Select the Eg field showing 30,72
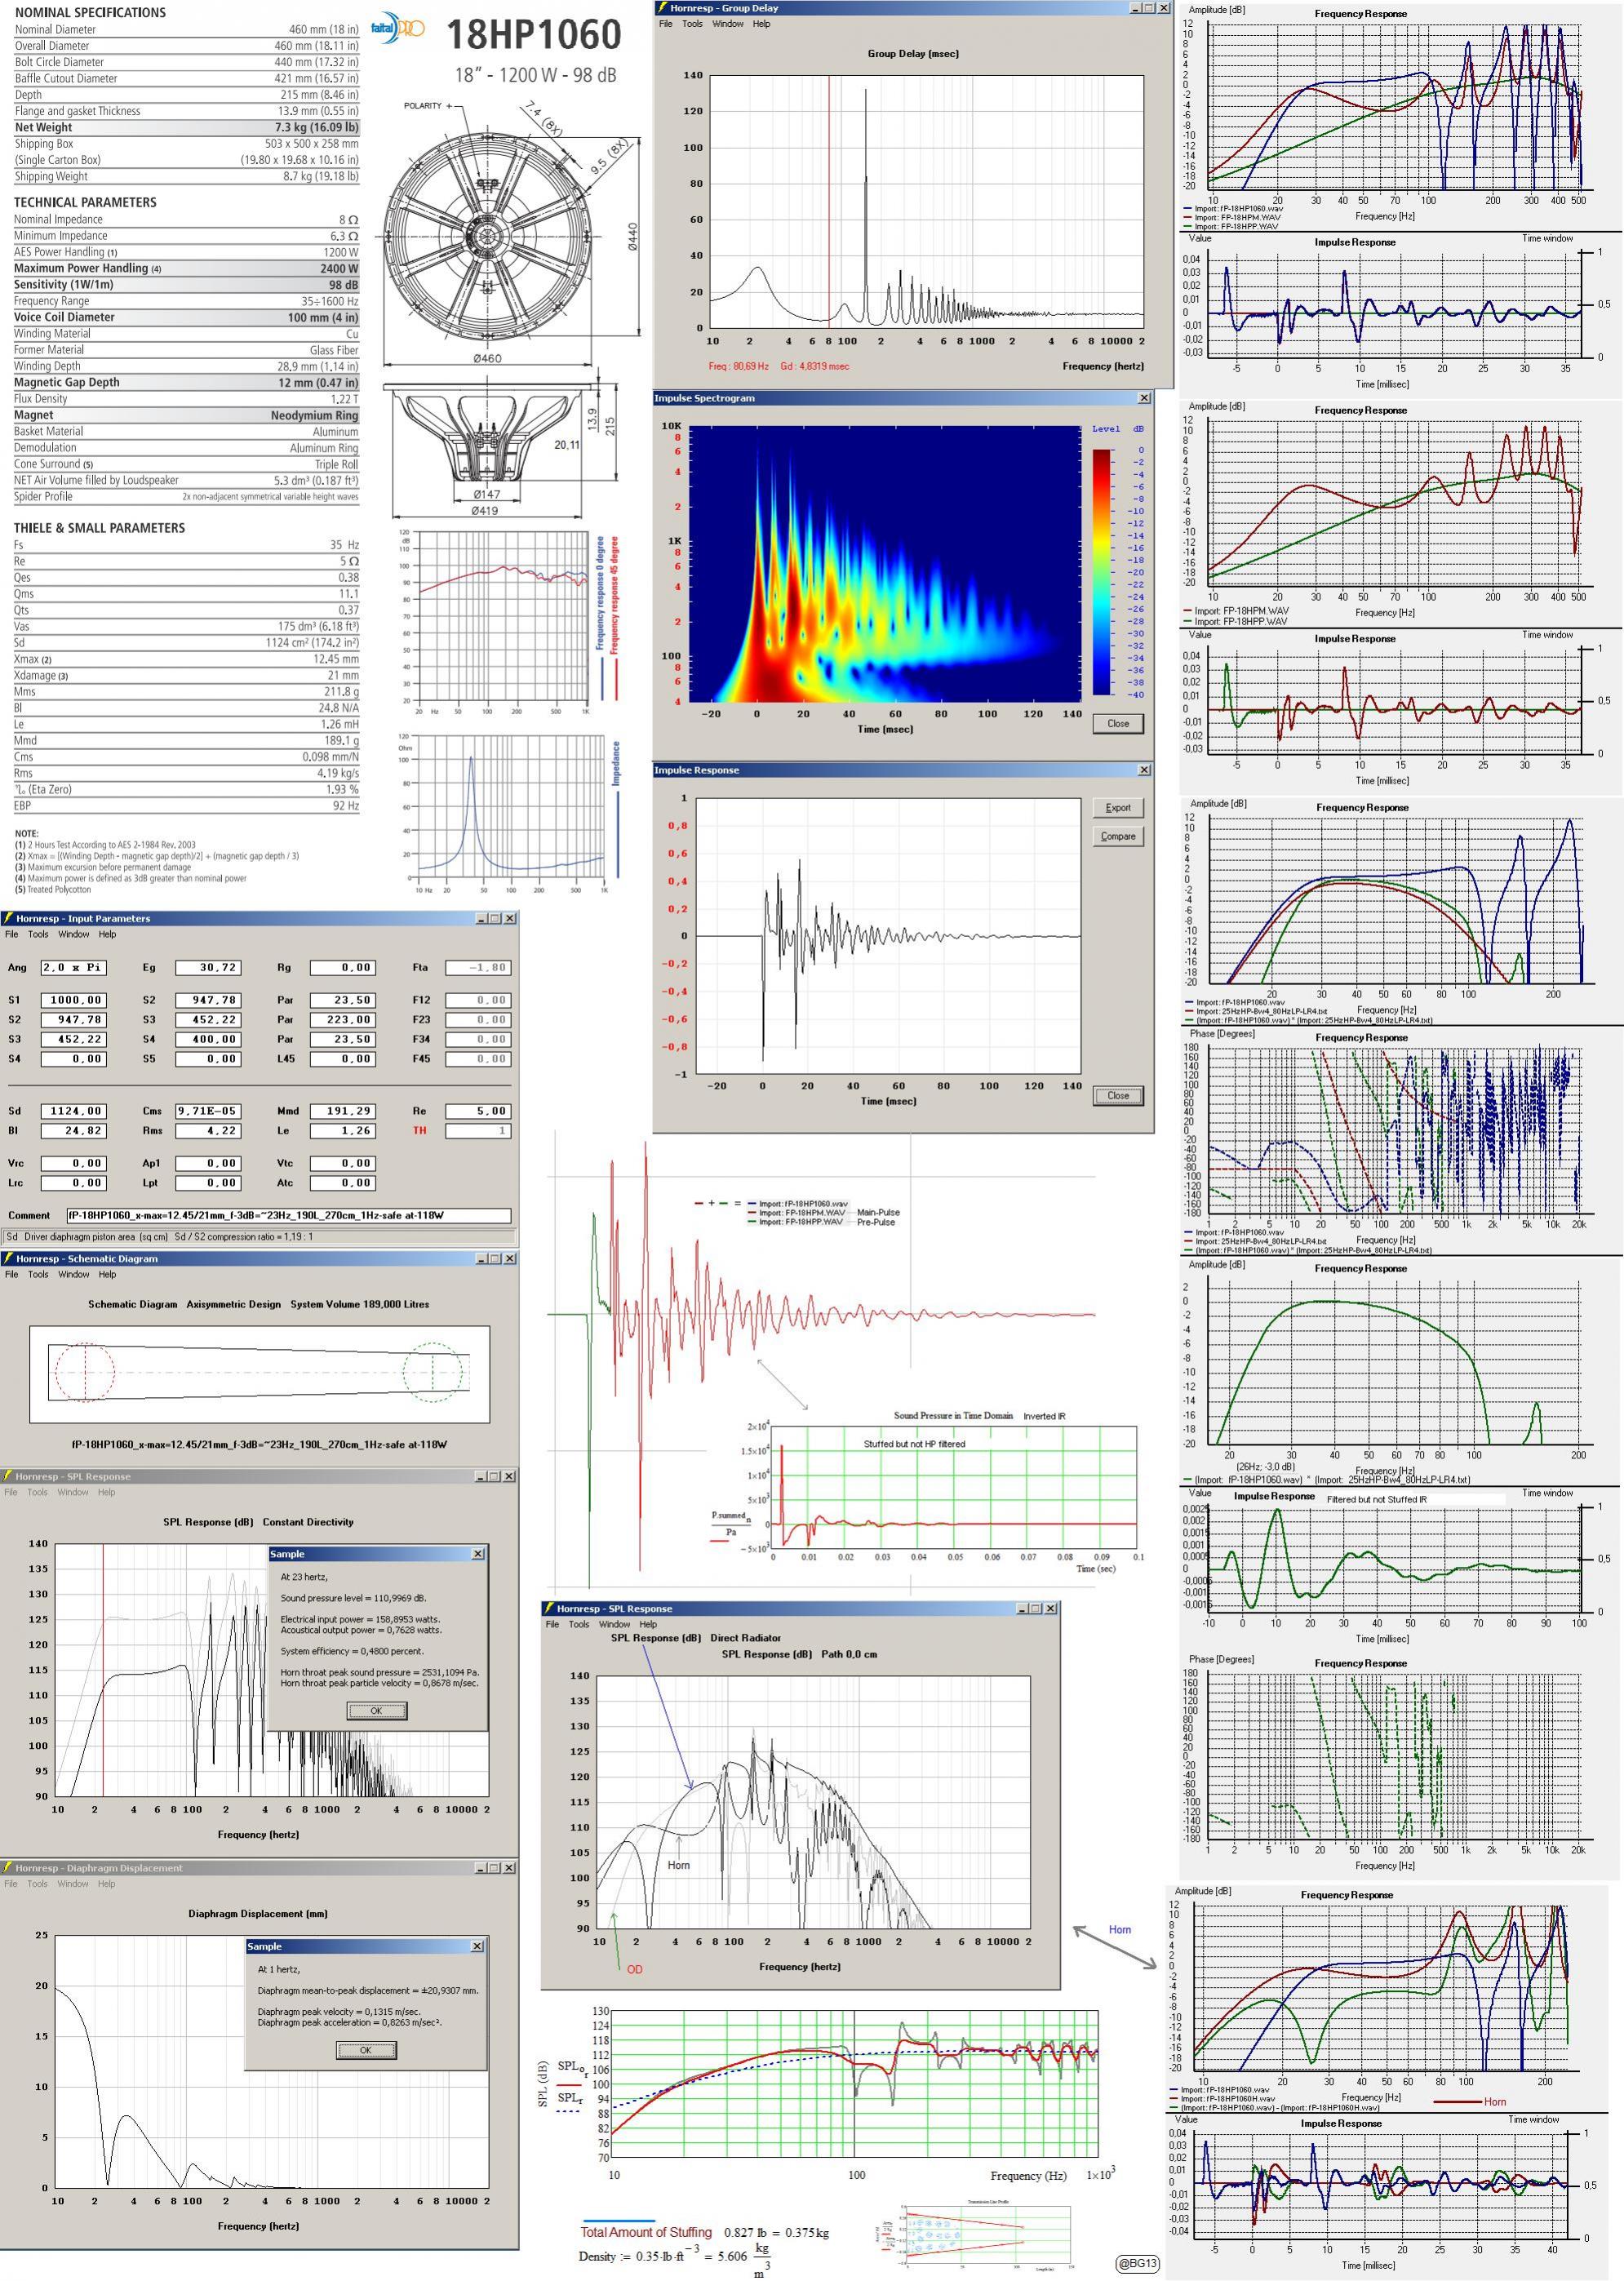 (208, 967)
